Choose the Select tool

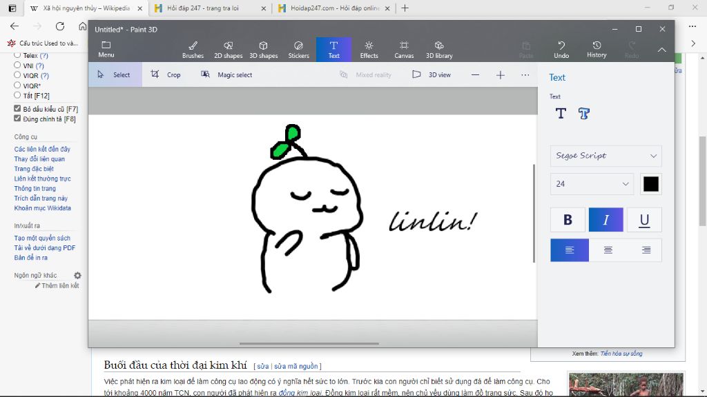coord(115,74)
